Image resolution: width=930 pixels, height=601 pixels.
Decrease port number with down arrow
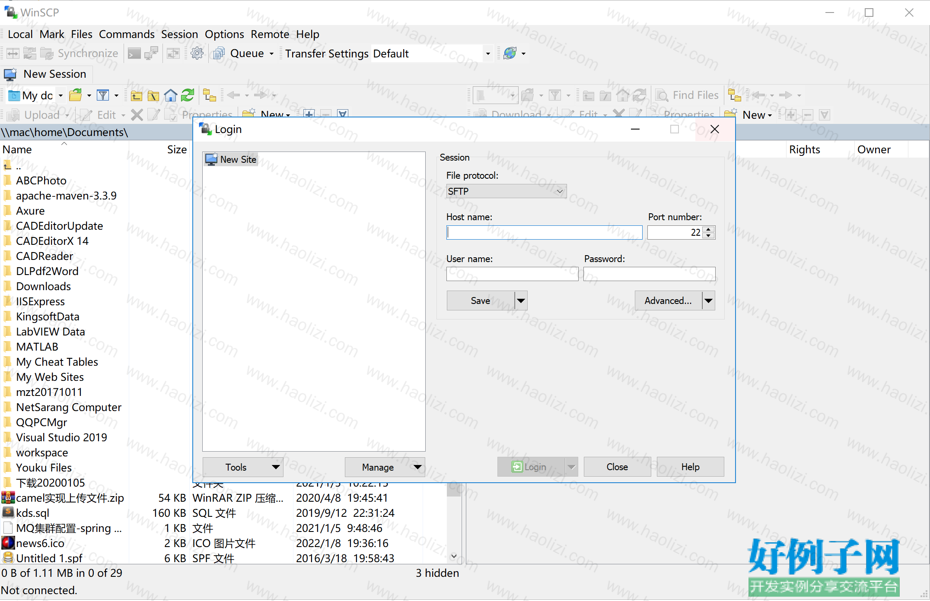pyautogui.click(x=709, y=236)
